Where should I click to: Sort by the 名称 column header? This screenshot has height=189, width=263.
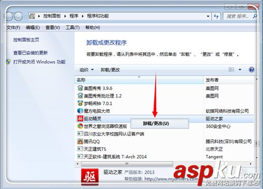(x=139, y=80)
